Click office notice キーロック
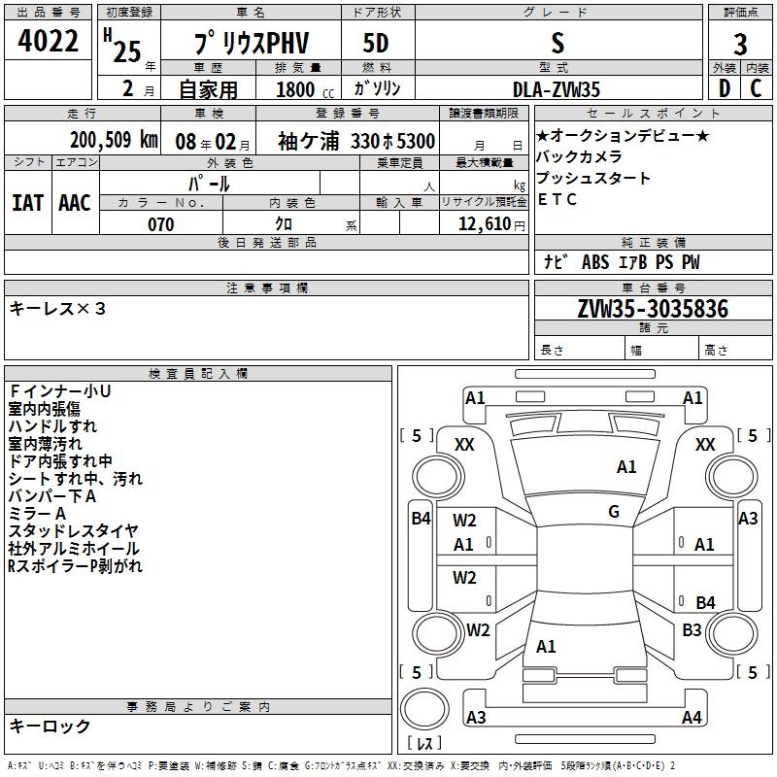This screenshot has width=777, height=777. click(x=50, y=726)
